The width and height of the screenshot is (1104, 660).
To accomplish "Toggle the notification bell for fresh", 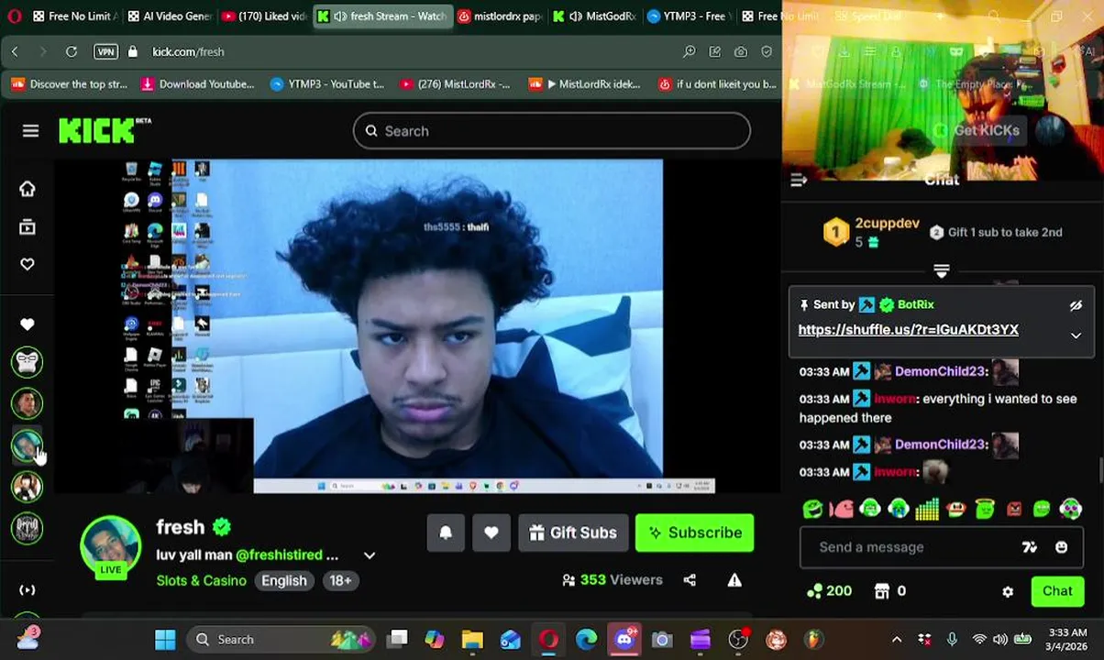I will point(446,533).
